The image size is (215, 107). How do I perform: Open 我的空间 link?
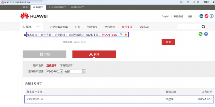tap(178, 16)
